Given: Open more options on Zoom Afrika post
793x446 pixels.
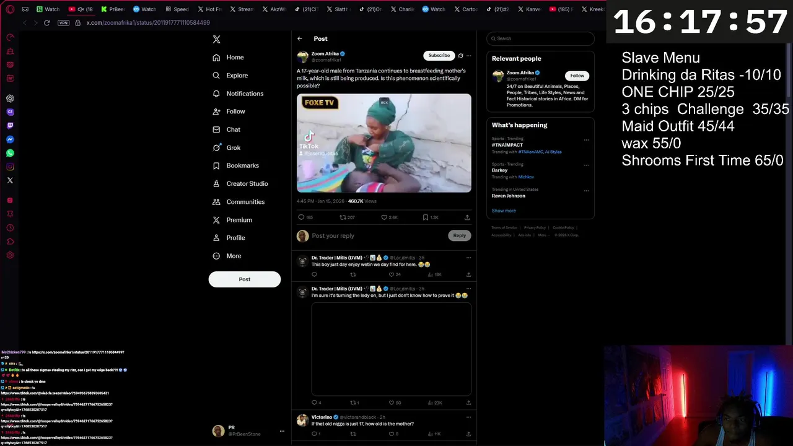Looking at the screenshot, I should point(468,56).
